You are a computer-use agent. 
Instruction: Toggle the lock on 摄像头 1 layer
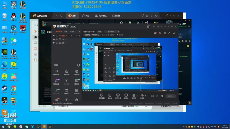tap(57, 36)
